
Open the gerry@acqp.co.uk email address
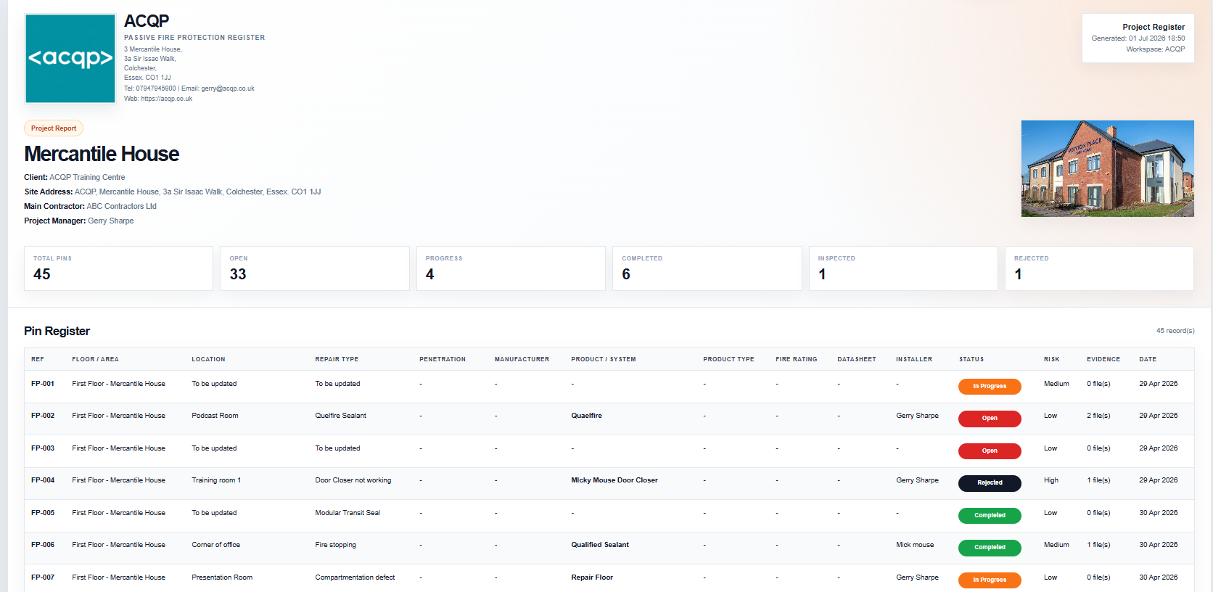[228, 89]
